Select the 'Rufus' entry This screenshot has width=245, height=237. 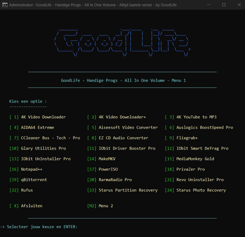click(21, 190)
